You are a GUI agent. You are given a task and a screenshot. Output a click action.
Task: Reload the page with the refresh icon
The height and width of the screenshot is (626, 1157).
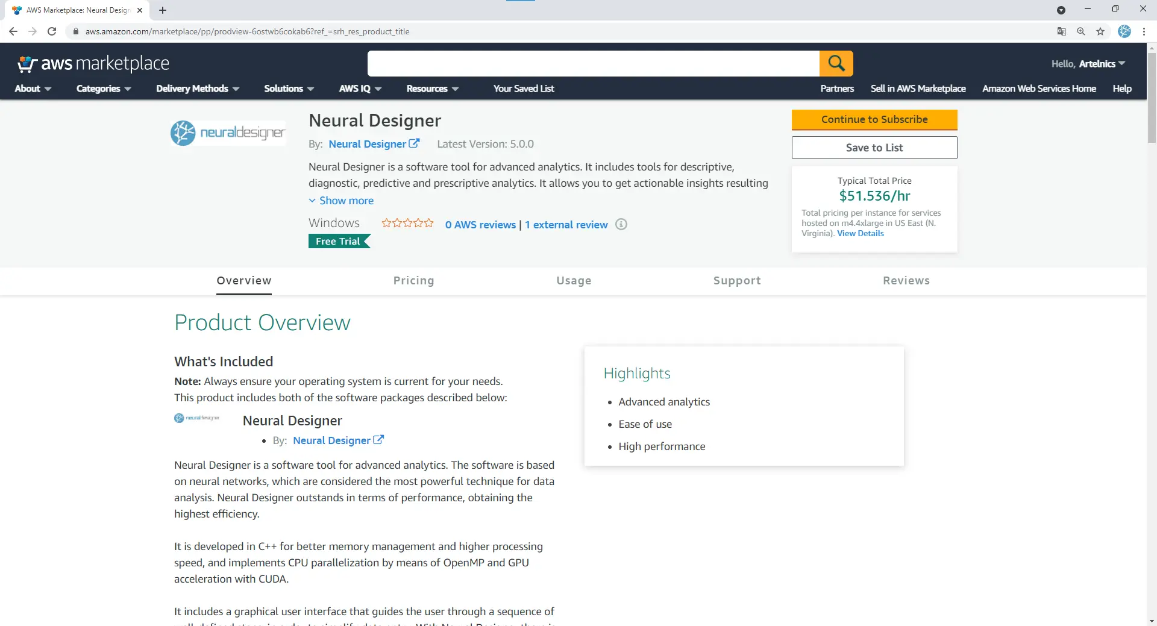click(52, 31)
